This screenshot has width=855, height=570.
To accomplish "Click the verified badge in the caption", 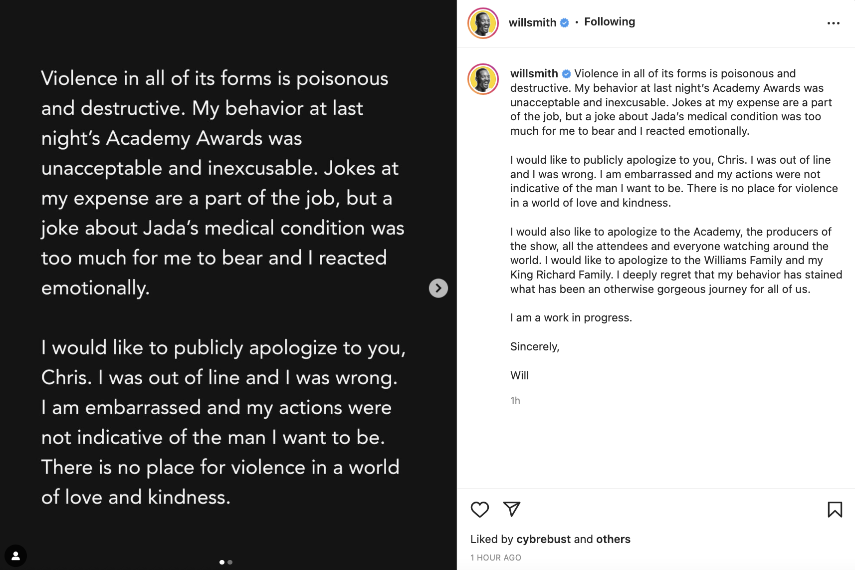I will pyautogui.click(x=566, y=74).
